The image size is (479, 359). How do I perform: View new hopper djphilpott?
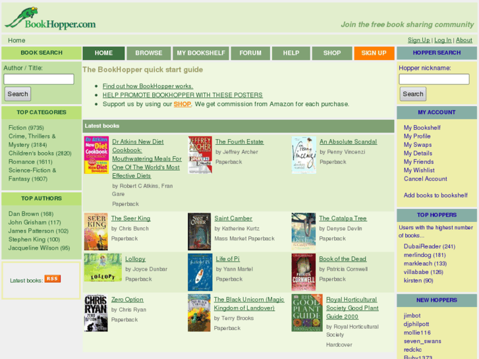(416, 324)
